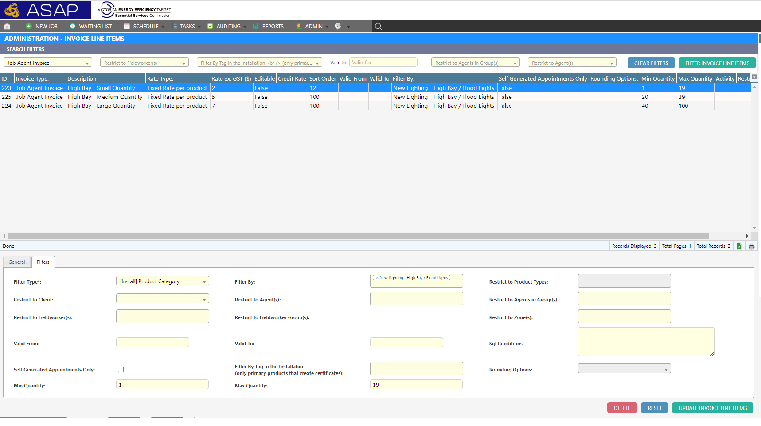Export records using the Excel icon
This screenshot has height=426, width=761.
coord(739,246)
